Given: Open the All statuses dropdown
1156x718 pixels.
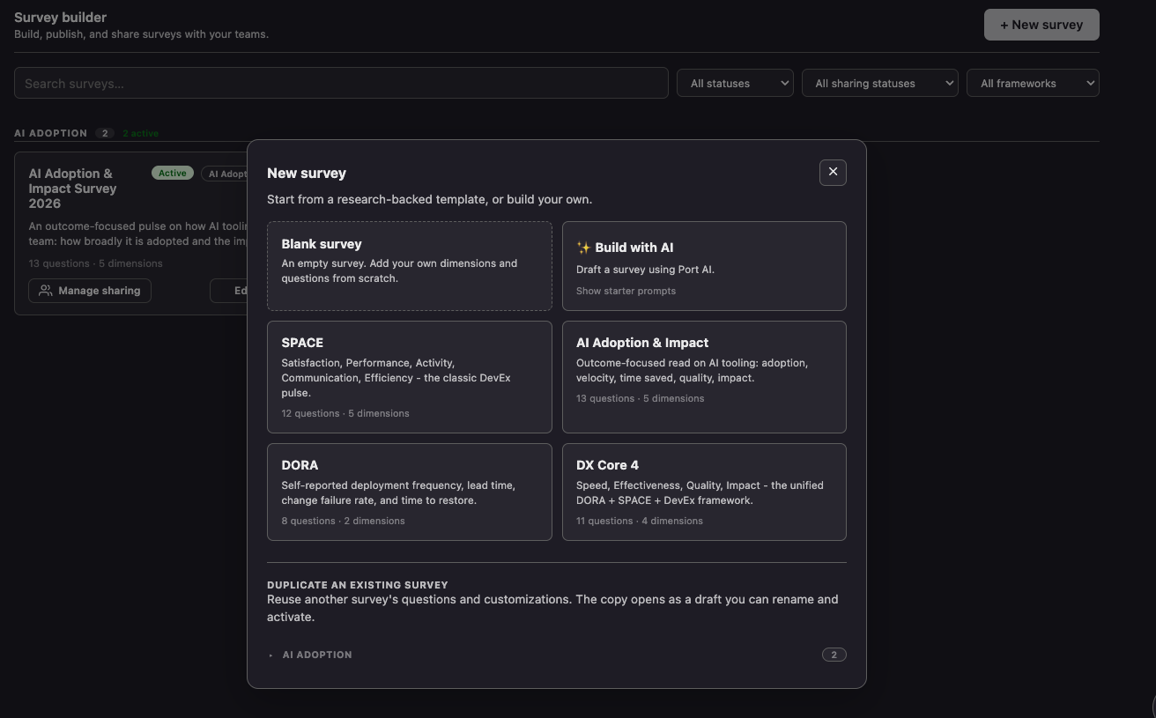Looking at the screenshot, I should point(735,83).
